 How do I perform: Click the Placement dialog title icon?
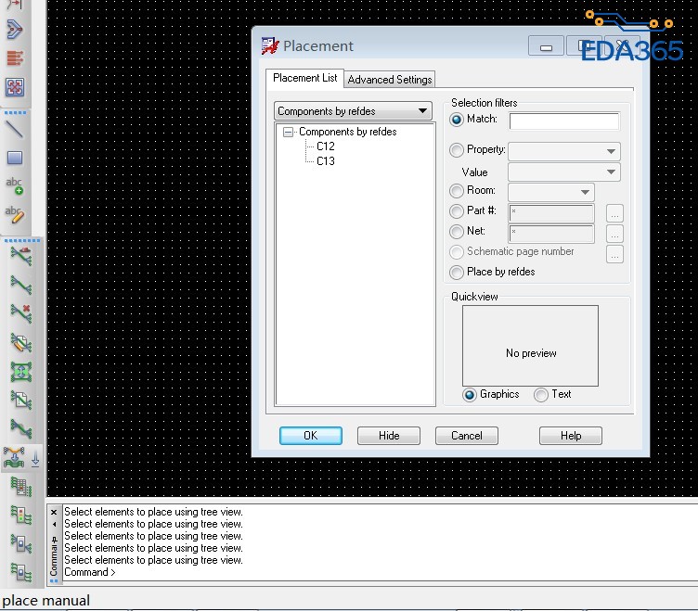coord(270,45)
